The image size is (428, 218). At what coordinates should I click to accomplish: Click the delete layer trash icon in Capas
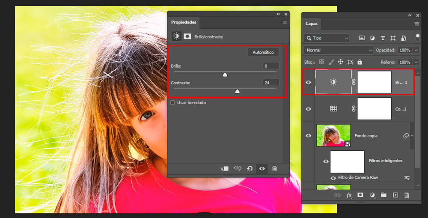point(407,195)
